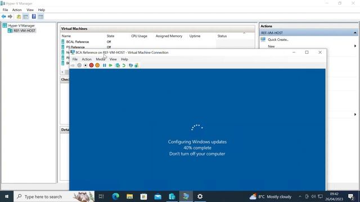This screenshot has width=360, height=202.
Task: Open weather widget showing 8°C Mostly cloudy
Action: [x=270, y=196]
